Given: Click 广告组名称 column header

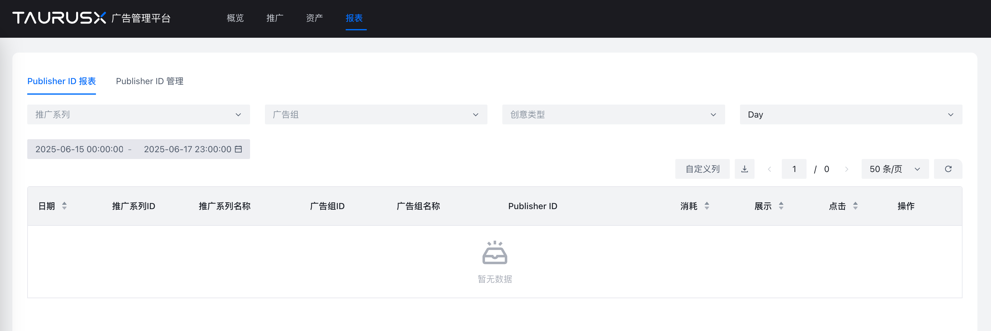Looking at the screenshot, I should click(418, 206).
